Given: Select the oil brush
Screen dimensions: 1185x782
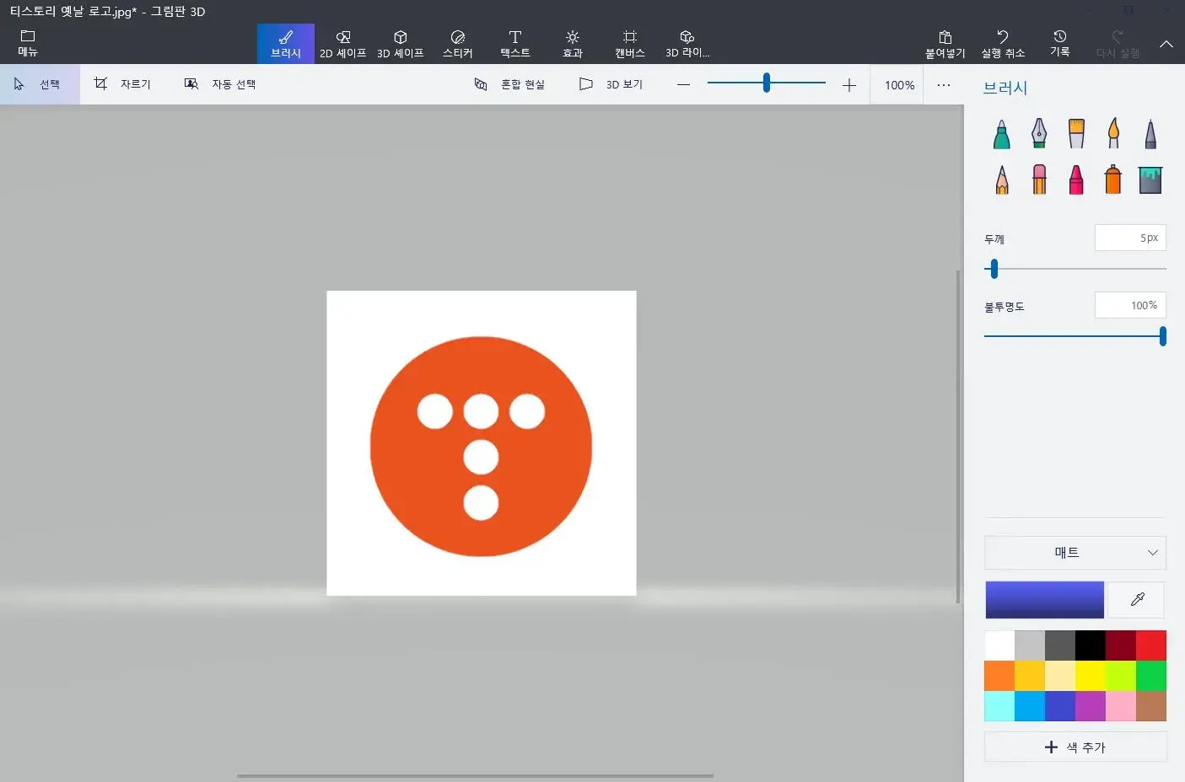Looking at the screenshot, I should coord(1076,133).
